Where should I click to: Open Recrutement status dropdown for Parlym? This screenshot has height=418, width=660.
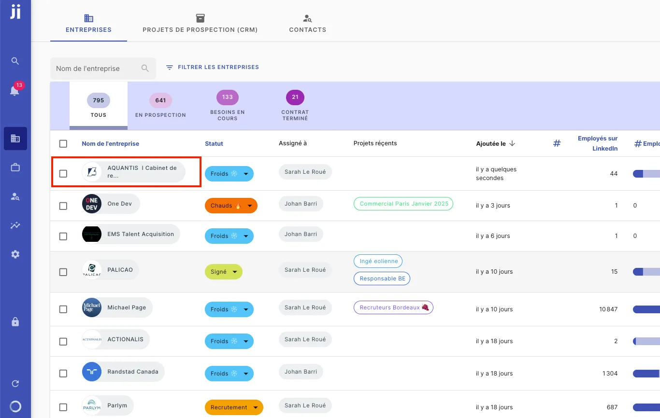[x=255, y=408]
